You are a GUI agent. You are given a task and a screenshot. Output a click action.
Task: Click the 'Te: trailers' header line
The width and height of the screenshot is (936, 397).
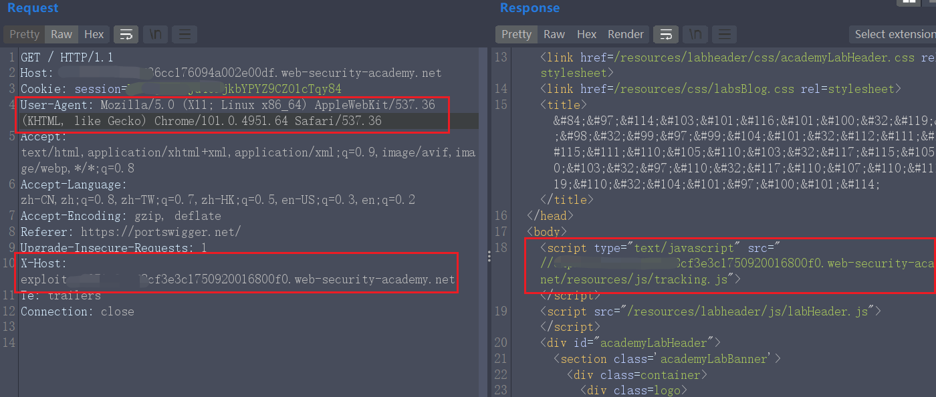point(60,295)
